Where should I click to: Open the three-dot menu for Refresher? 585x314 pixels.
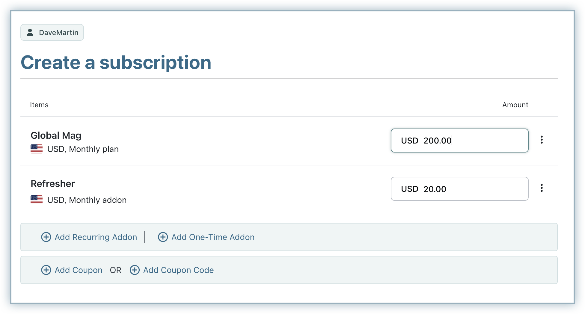(x=542, y=188)
